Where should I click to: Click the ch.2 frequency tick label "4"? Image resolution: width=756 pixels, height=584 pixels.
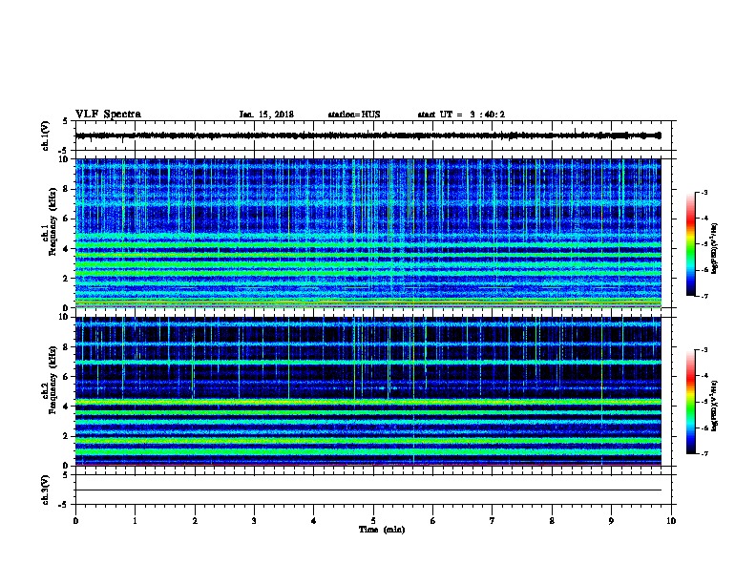[67, 407]
